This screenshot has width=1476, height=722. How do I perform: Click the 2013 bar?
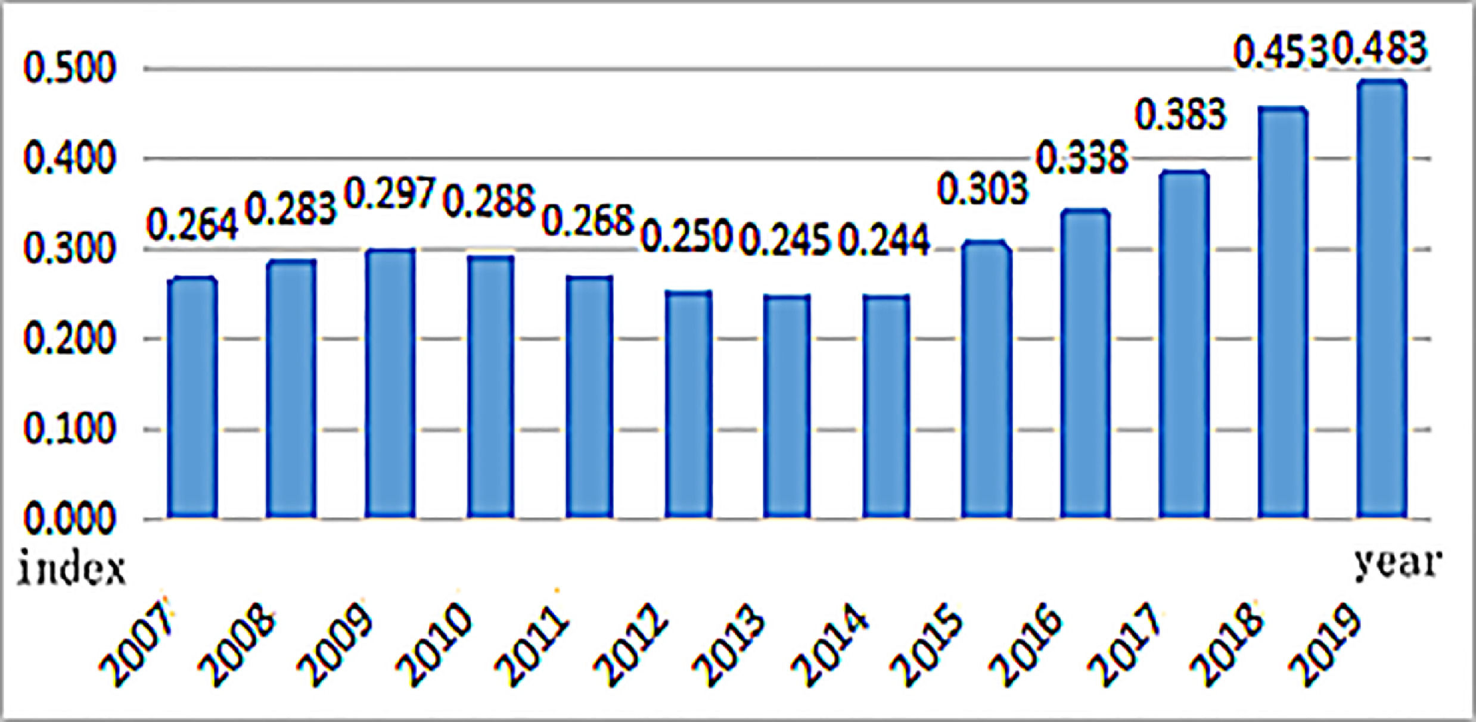(x=787, y=406)
